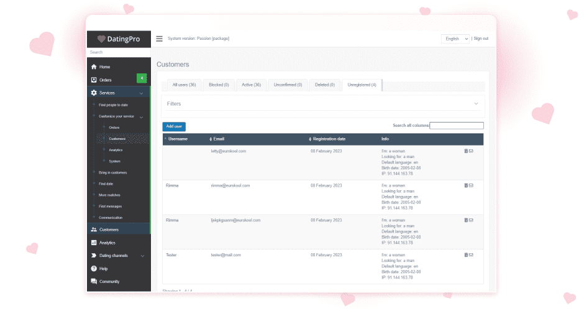Open Find date menu item
584x311 pixels.
click(x=106, y=184)
